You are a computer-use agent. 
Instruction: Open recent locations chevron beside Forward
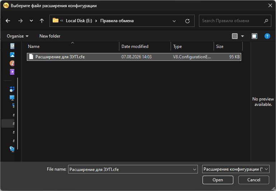pyautogui.click(x=31, y=21)
